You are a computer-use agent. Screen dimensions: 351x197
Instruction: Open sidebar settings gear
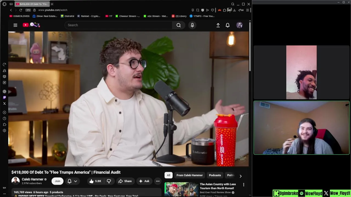click(4, 131)
